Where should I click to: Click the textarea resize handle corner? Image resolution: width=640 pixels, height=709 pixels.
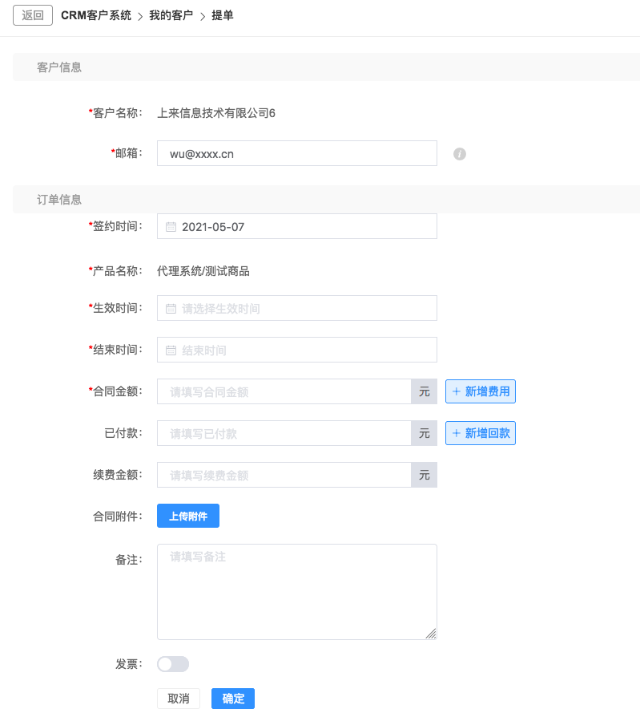pos(431,634)
